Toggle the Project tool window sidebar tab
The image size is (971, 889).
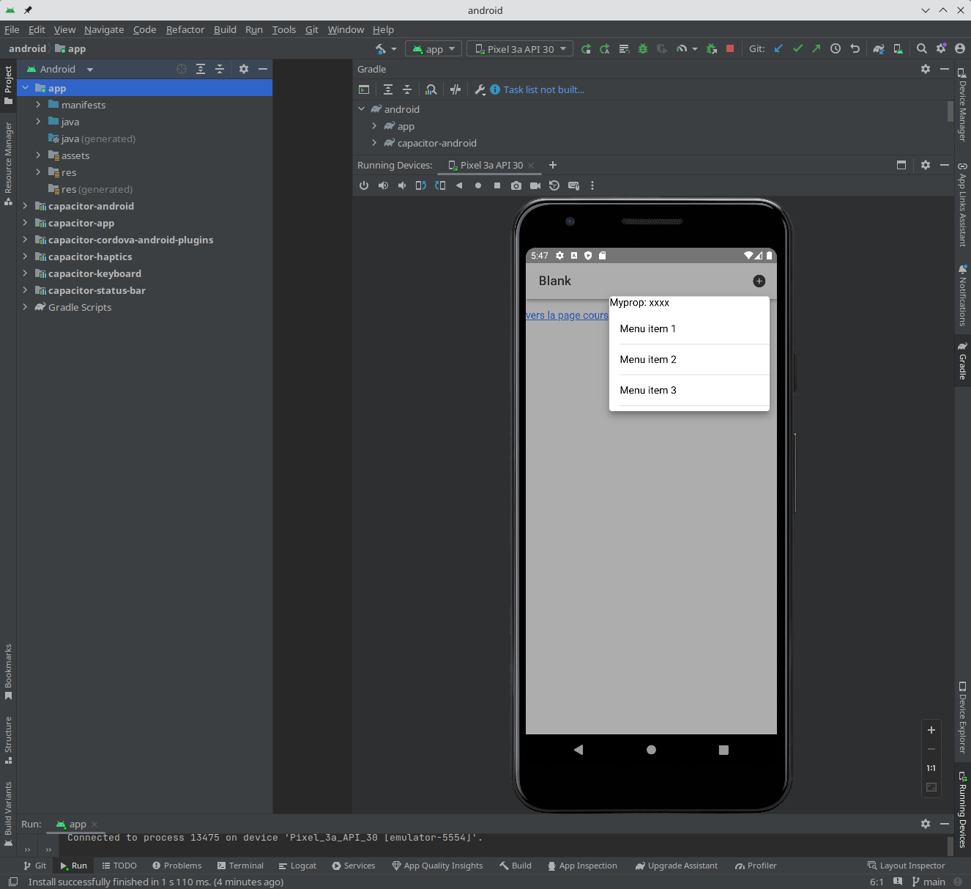pyautogui.click(x=8, y=84)
